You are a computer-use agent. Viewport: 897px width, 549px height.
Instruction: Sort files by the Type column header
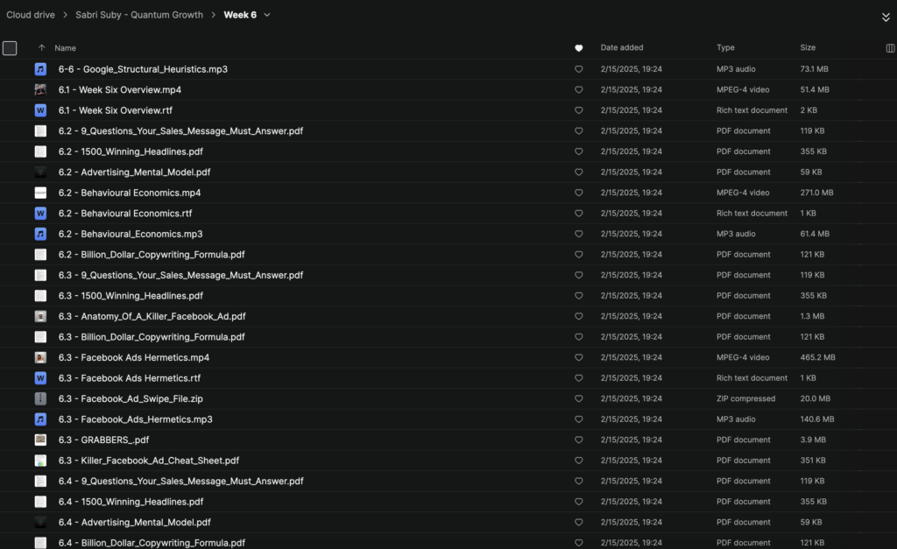pyautogui.click(x=725, y=47)
